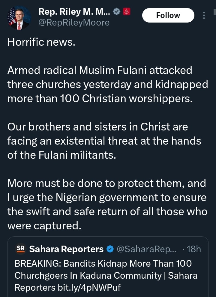This screenshot has width=216, height=297.
Task: Click the Sahara Reporters verified checkmark
Action: [110, 249]
